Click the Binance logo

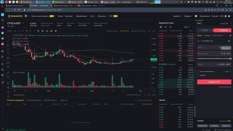[x=15, y=16]
